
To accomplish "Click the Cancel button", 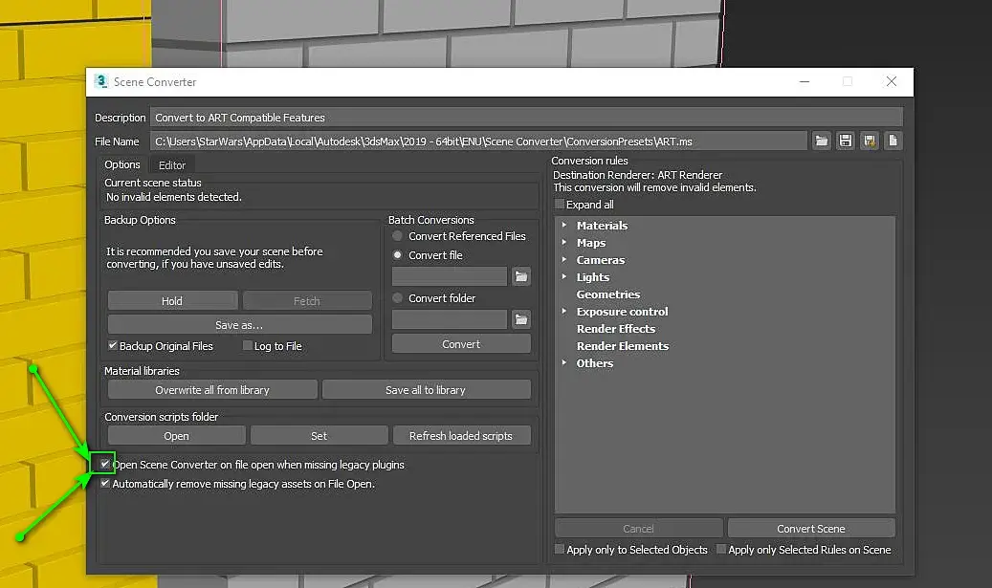I will coord(638,529).
